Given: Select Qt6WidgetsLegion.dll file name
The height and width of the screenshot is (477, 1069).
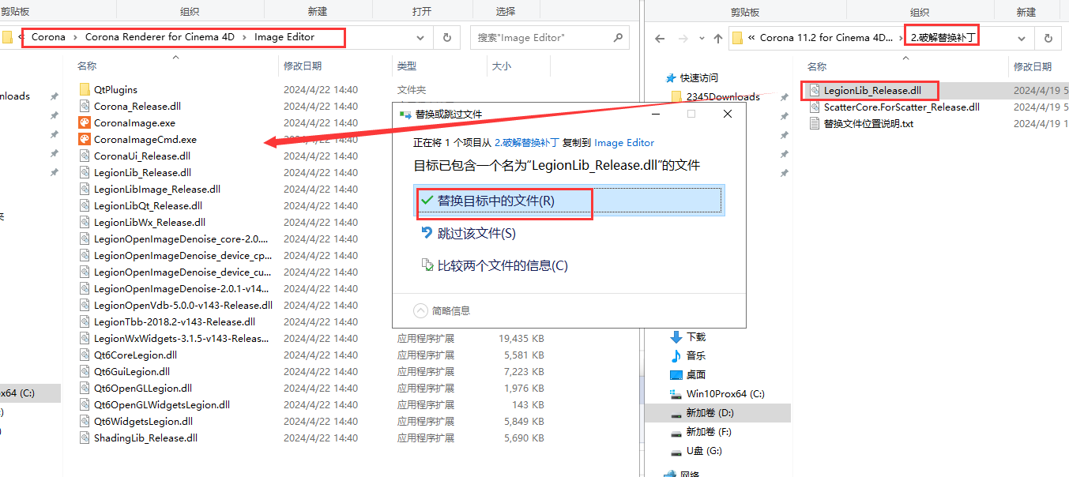Looking at the screenshot, I should click(x=143, y=421).
